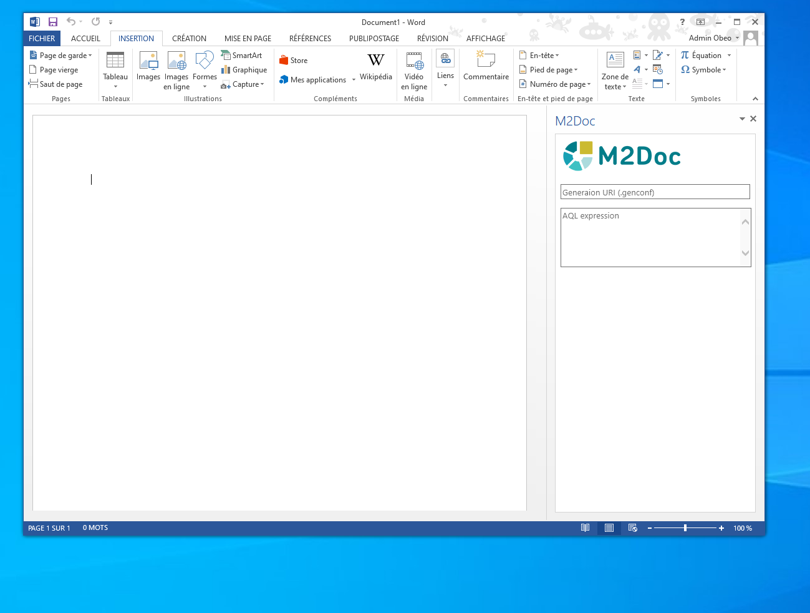Insert a Graphique chart
Viewport: 810px width, 613px height.
pos(244,70)
